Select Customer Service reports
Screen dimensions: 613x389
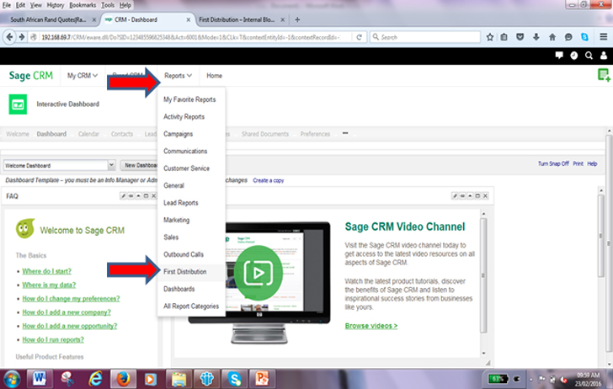pos(186,168)
